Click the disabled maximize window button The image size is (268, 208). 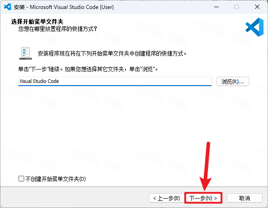[x=237, y=7]
